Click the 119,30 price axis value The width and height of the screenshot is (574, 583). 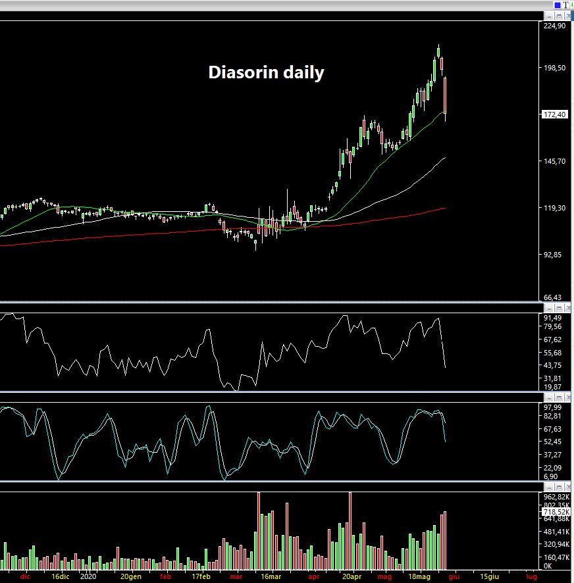[x=554, y=208]
